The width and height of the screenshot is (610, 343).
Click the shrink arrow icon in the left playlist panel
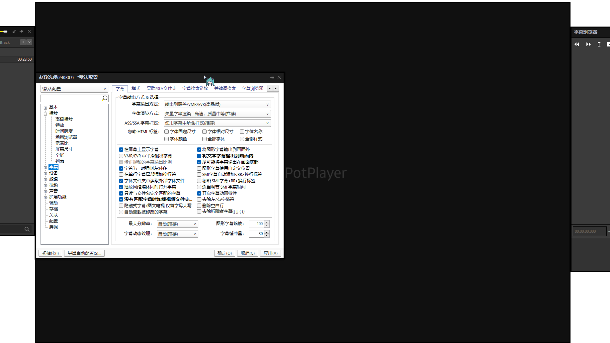click(14, 31)
